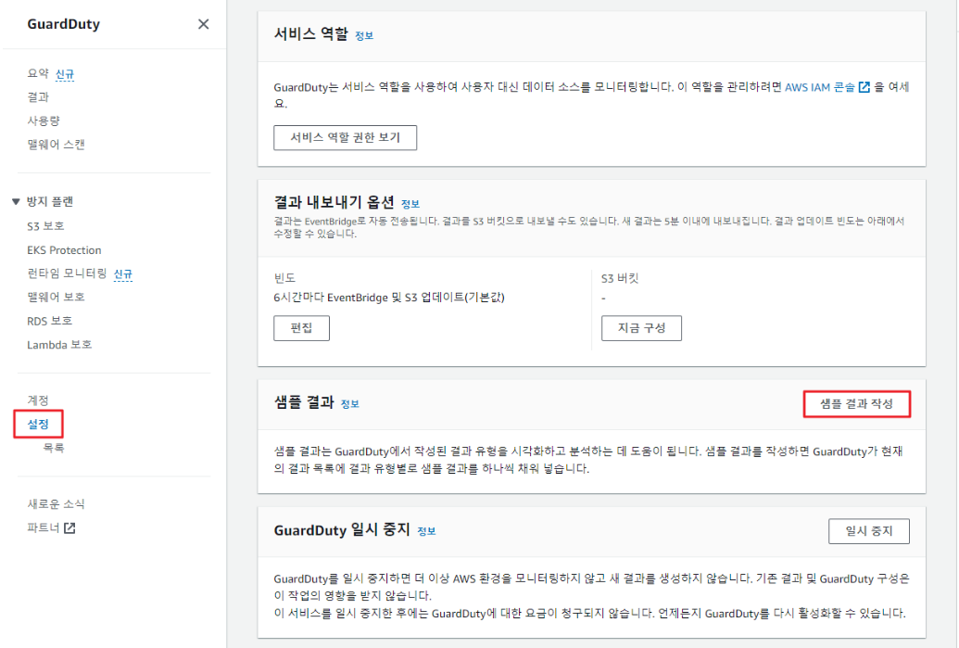Select 설정 in the sidebar
This screenshot has height=648, width=959.
click(x=38, y=424)
